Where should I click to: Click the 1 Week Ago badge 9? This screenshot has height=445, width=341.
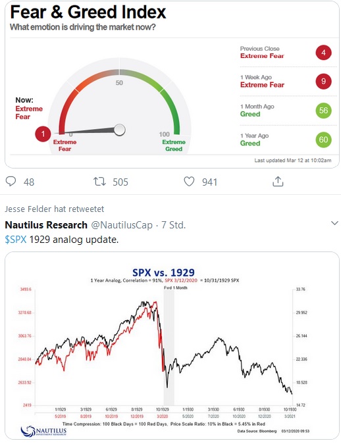click(323, 82)
